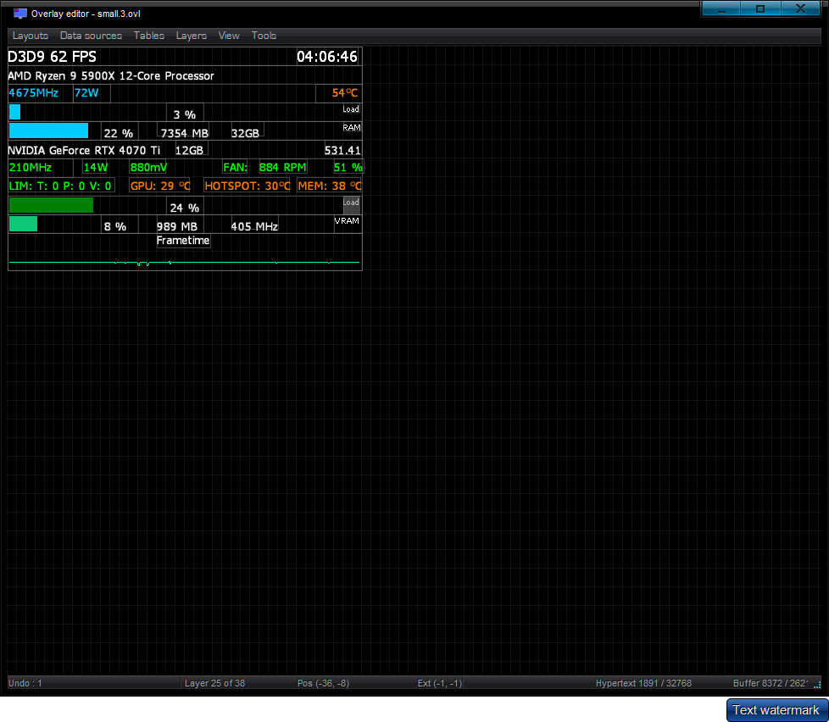
Task: Select the 8 % VRAM usage value
Action: [115, 227]
